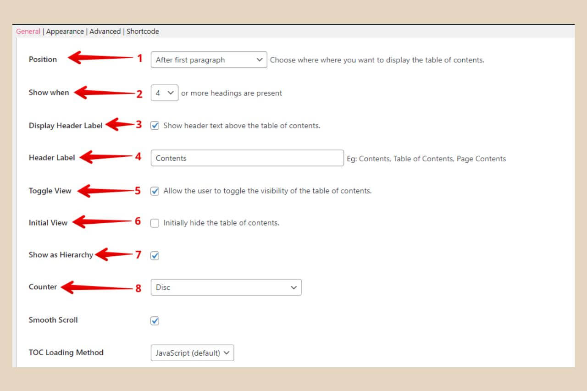Select the General tab
This screenshot has width=587, height=391.
coord(28,31)
